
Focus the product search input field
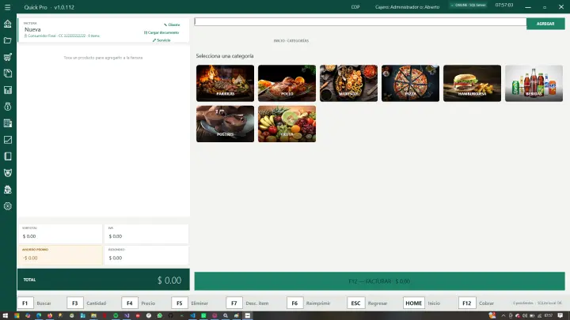360,22
